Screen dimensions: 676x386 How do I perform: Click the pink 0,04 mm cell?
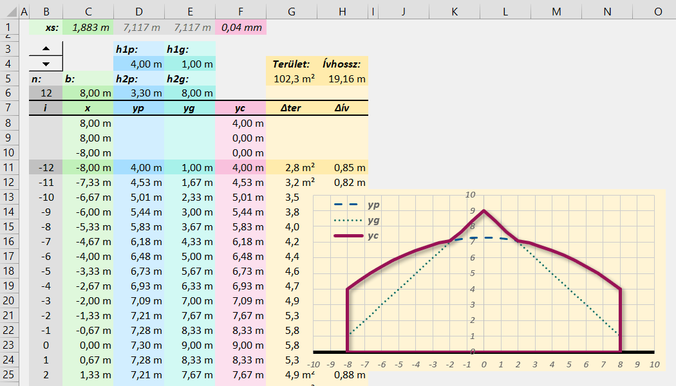point(240,28)
